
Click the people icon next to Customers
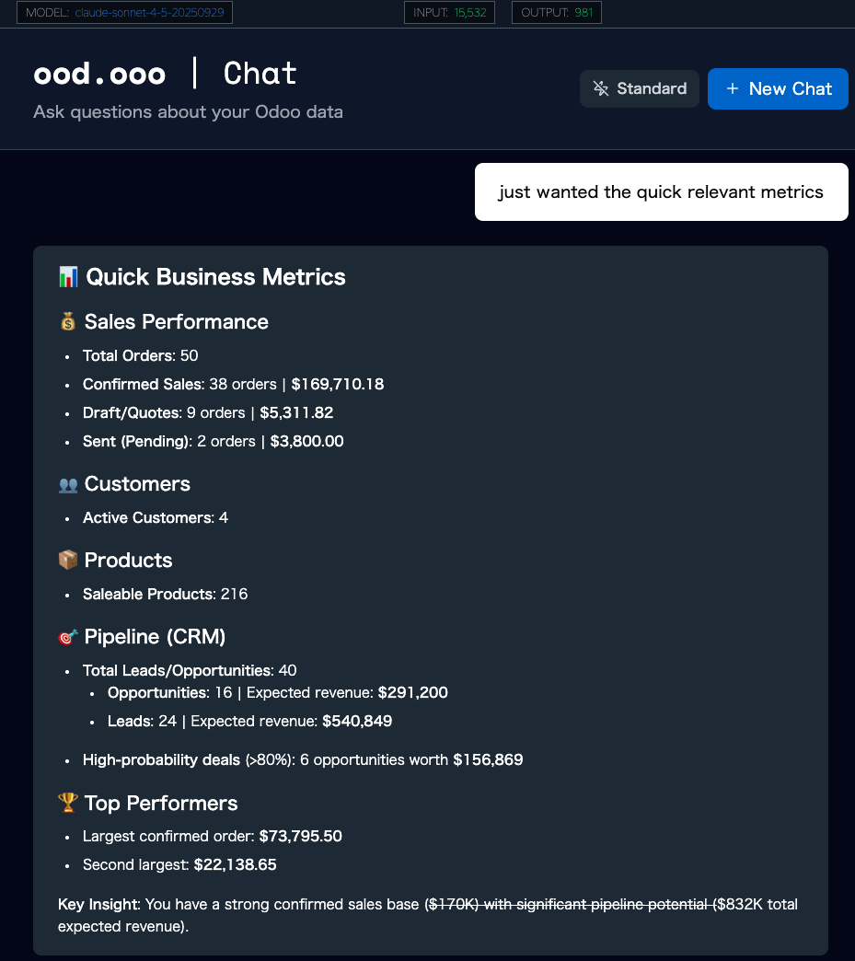68,484
